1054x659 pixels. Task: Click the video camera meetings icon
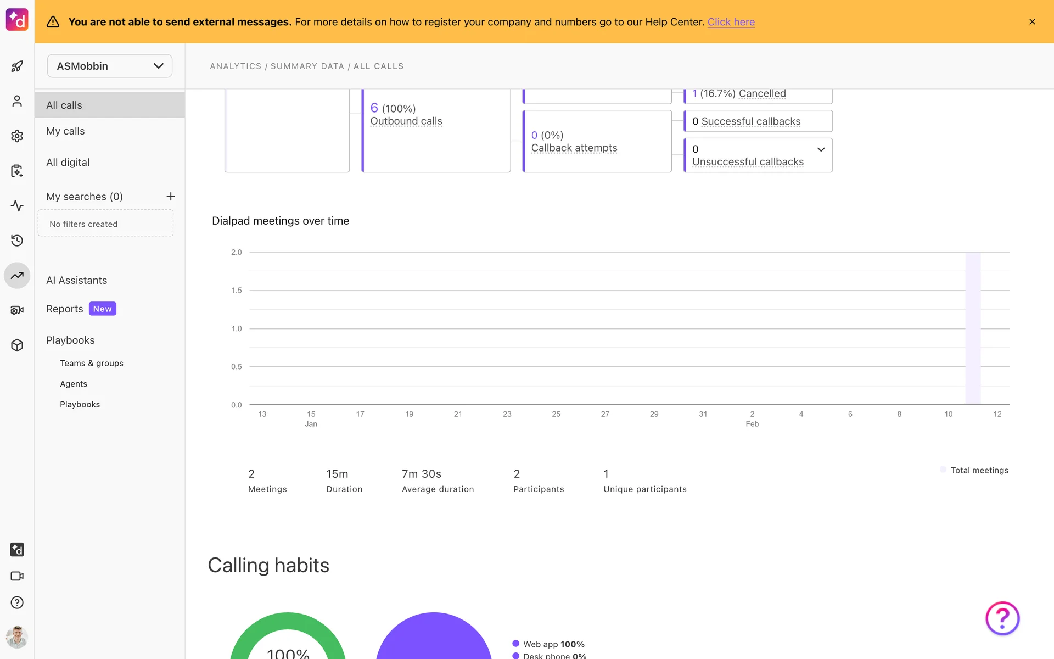point(17,576)
